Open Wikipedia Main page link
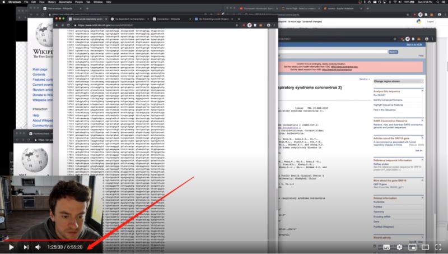This screenshot has width=448, height=254. 40,69
